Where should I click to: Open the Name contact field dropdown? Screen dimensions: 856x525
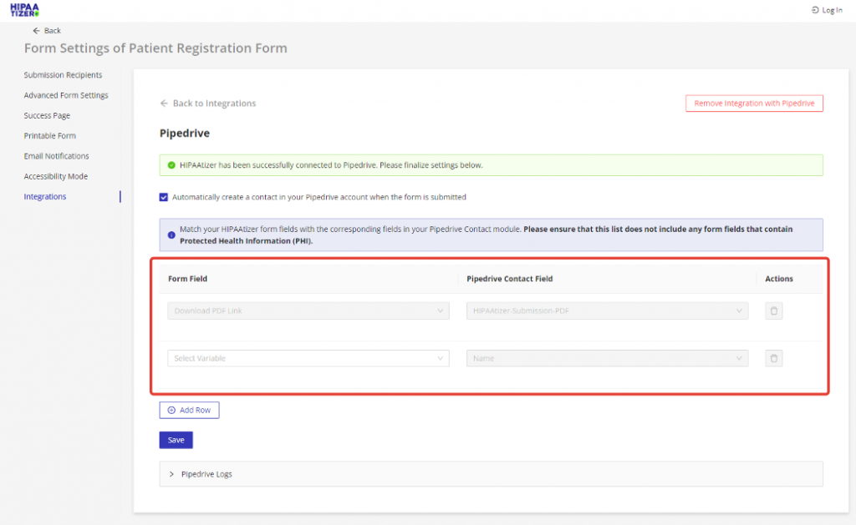[x=607, y=358]
